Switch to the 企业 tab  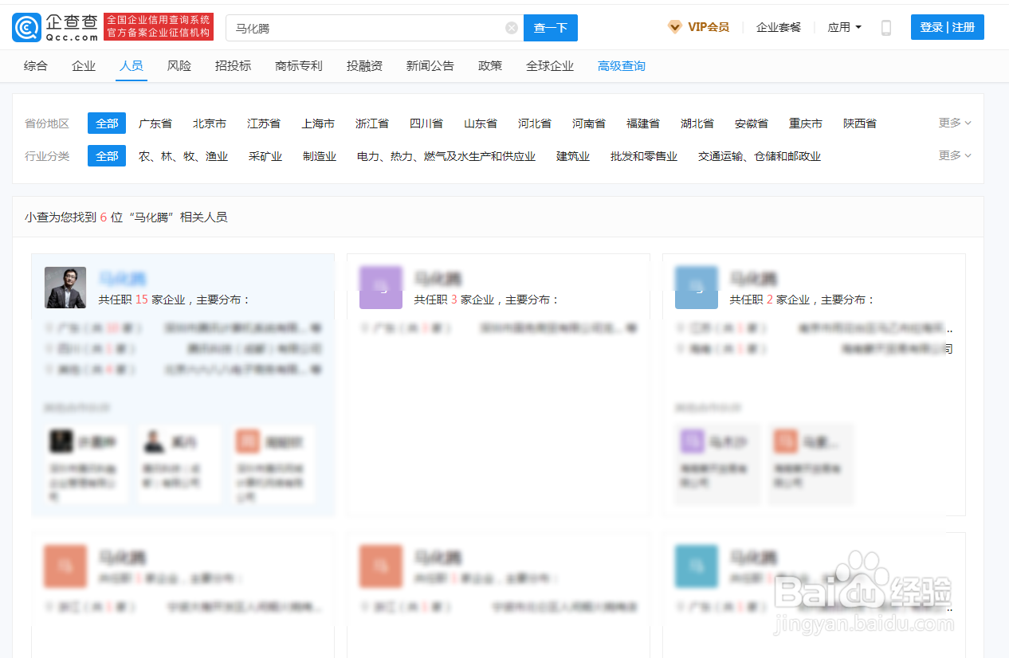tap(83, 66)
